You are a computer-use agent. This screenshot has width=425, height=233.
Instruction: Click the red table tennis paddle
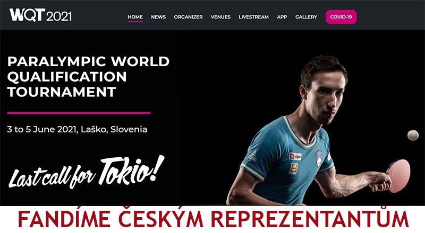coord(398,176)
